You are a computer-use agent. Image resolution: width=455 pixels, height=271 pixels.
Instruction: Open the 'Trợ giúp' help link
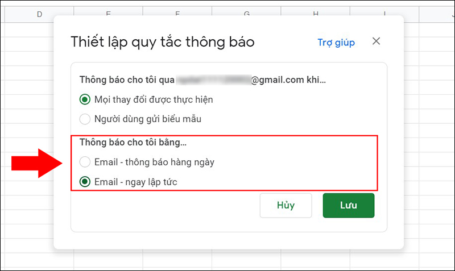(x=336, y=42)
